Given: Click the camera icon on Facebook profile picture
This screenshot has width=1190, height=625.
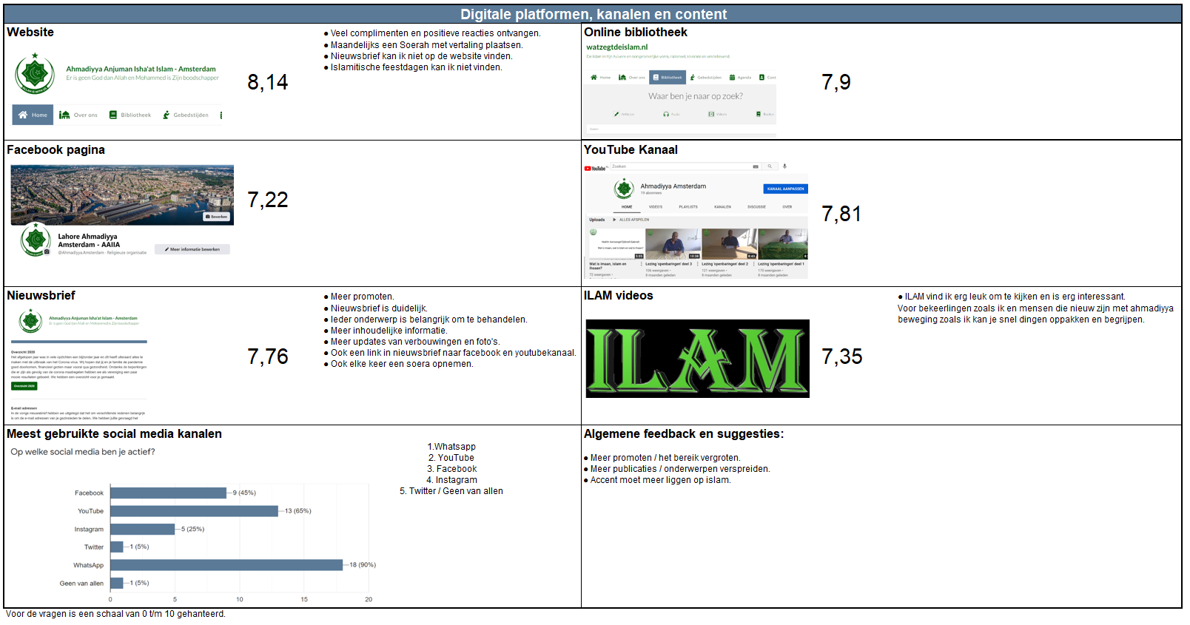Looking at the screenshot, I should [x=47, y=251].
